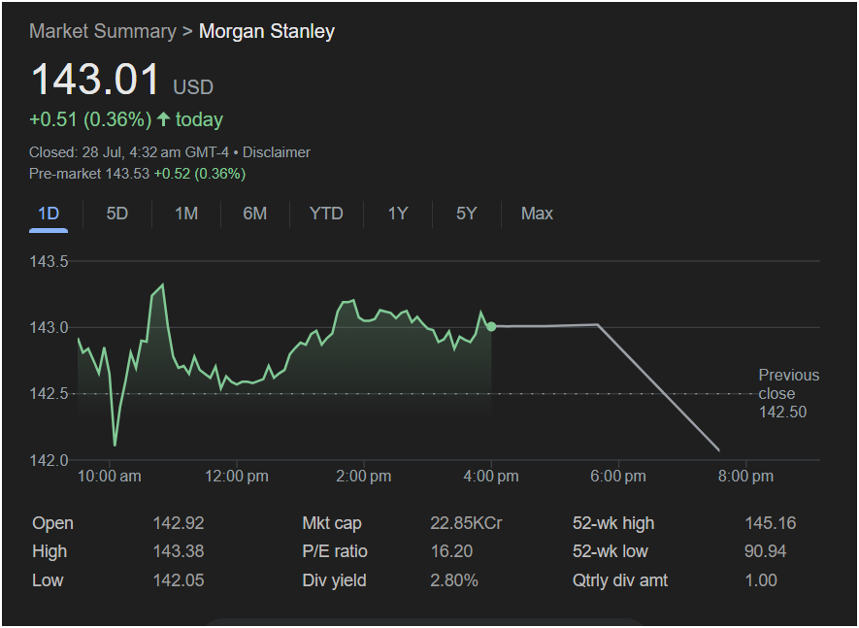Click the 52-wk high label
859x628 pixels.
[x=613, y=523]
